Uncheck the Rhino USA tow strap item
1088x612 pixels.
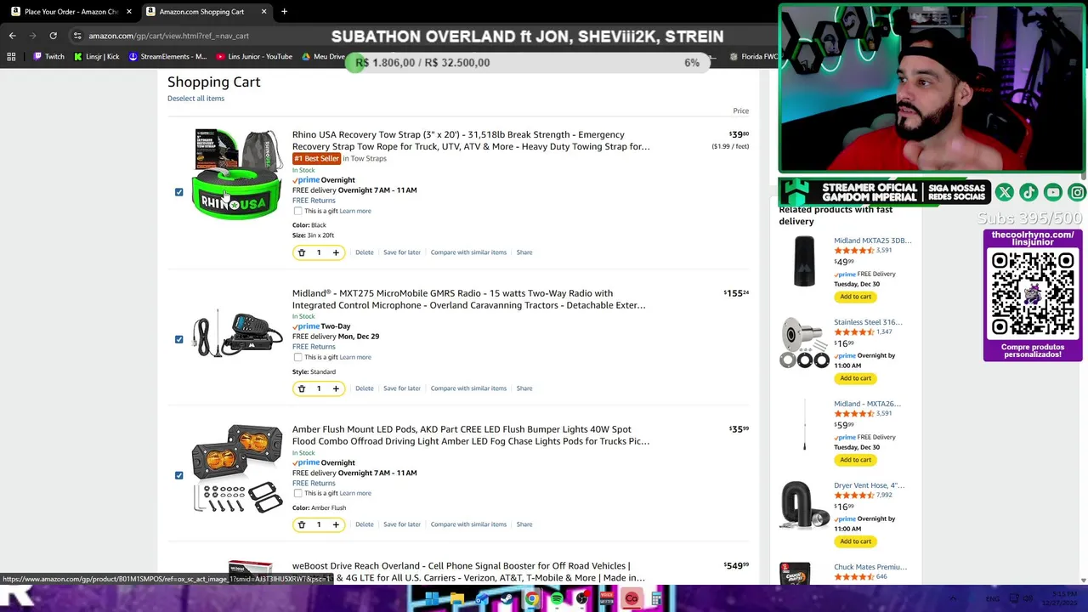pyautogui.click(x=178, y=192)
